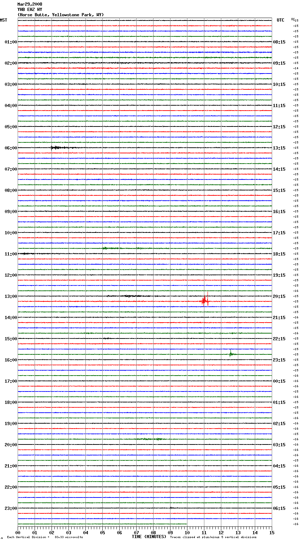Select the 07:00 MST row label
Image resolution: width=300 pixels, height=542 pixels.
[x=11, y=169]
